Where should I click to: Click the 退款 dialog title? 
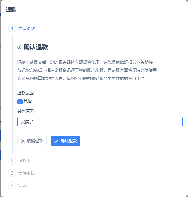[x=11, y=10]
